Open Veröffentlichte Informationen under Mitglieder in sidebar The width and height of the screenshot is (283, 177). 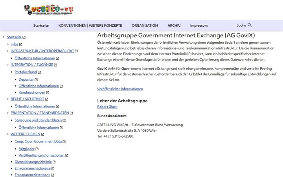coord(42,155)
